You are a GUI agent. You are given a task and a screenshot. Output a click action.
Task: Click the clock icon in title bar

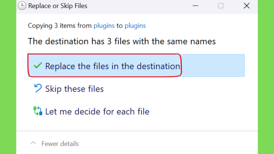(22, 6)
